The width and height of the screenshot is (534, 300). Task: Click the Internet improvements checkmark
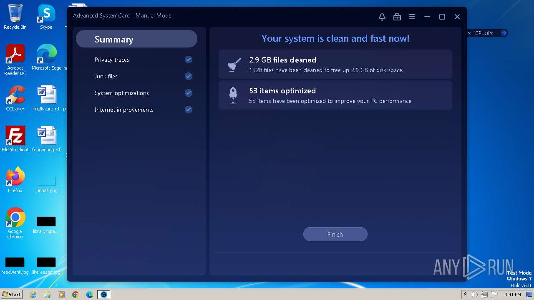tap(189, 110)
